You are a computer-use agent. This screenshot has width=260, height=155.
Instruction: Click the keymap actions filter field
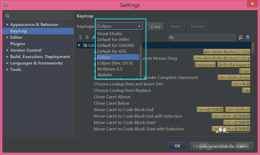point(202,37)
